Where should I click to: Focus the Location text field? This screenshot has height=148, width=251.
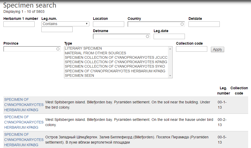(x=108, y=24)
